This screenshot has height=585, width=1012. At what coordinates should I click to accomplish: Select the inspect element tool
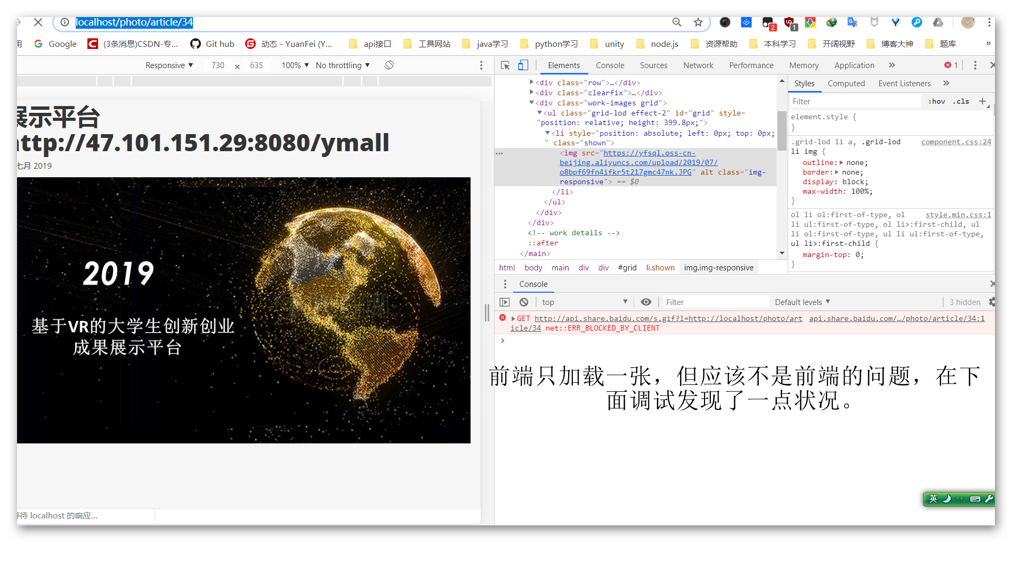point(505,65)
